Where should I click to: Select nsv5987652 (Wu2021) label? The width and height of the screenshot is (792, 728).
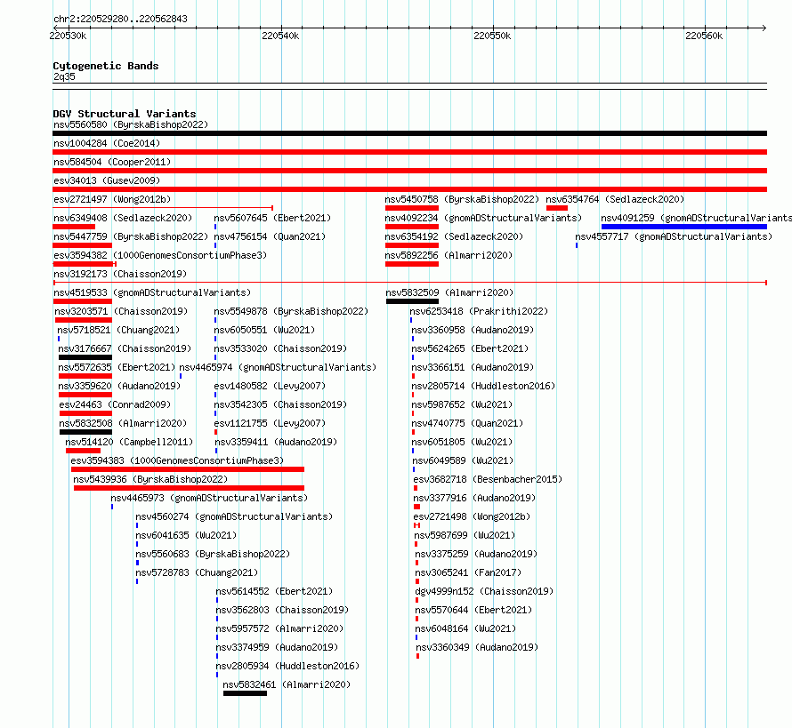462,404
